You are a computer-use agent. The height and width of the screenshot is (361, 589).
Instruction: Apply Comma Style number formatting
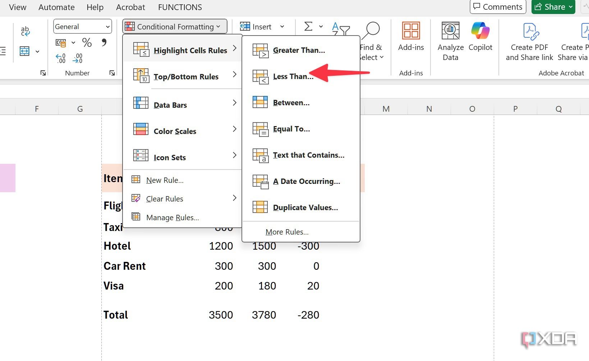click(x=104, y=42)
